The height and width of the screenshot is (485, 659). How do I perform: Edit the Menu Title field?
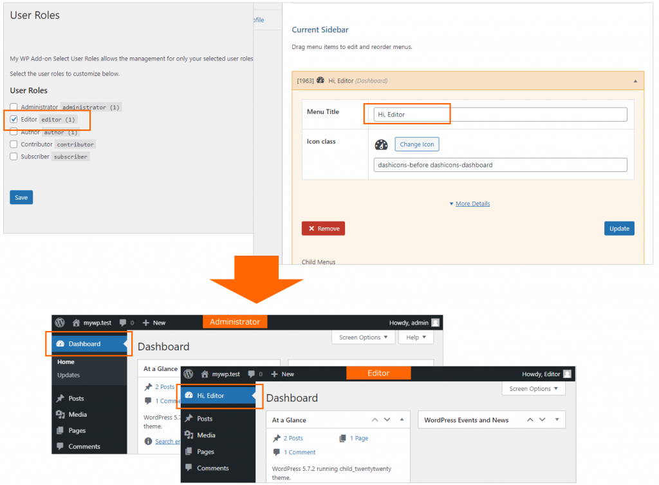(501, 115)
